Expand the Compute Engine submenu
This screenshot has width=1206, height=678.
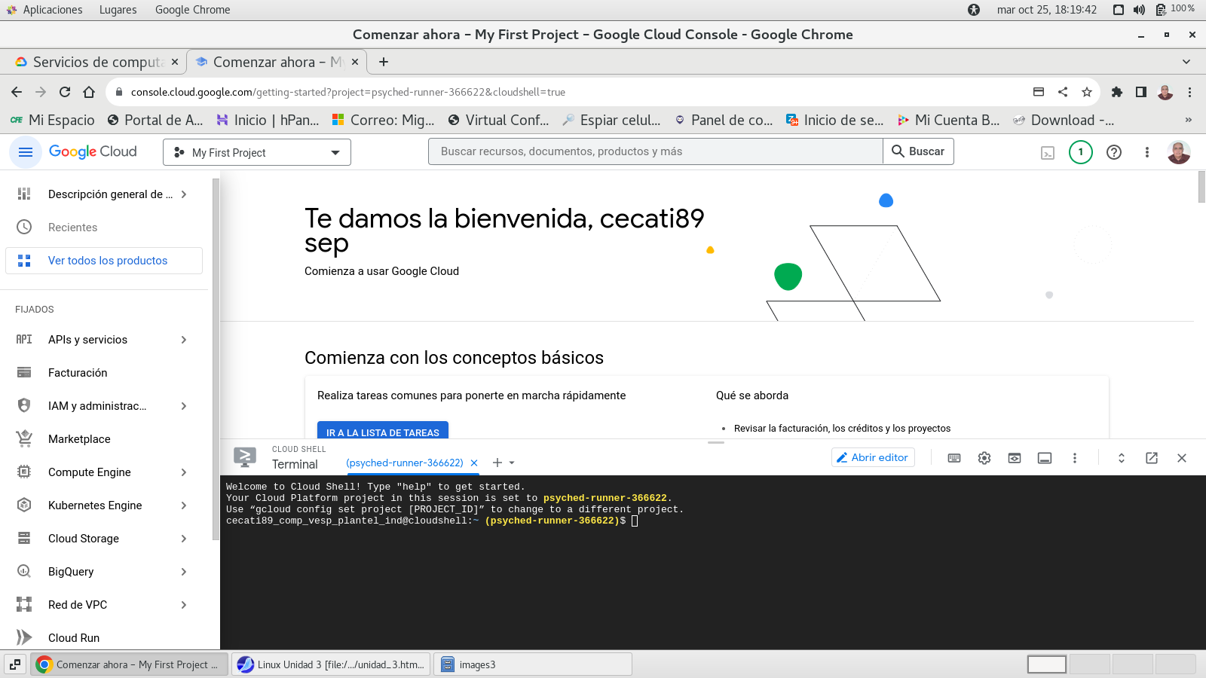(x=183, y=472)
